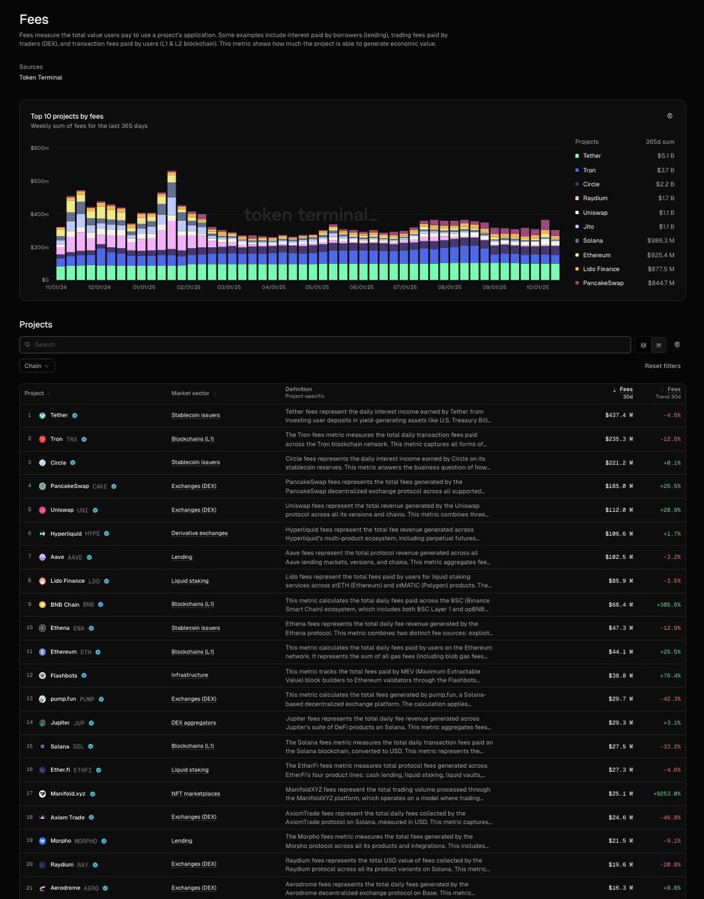This screenshot has height=899, width=704.
Task: Select the Tether $437.4 M fees value
Action: [620, 415]
